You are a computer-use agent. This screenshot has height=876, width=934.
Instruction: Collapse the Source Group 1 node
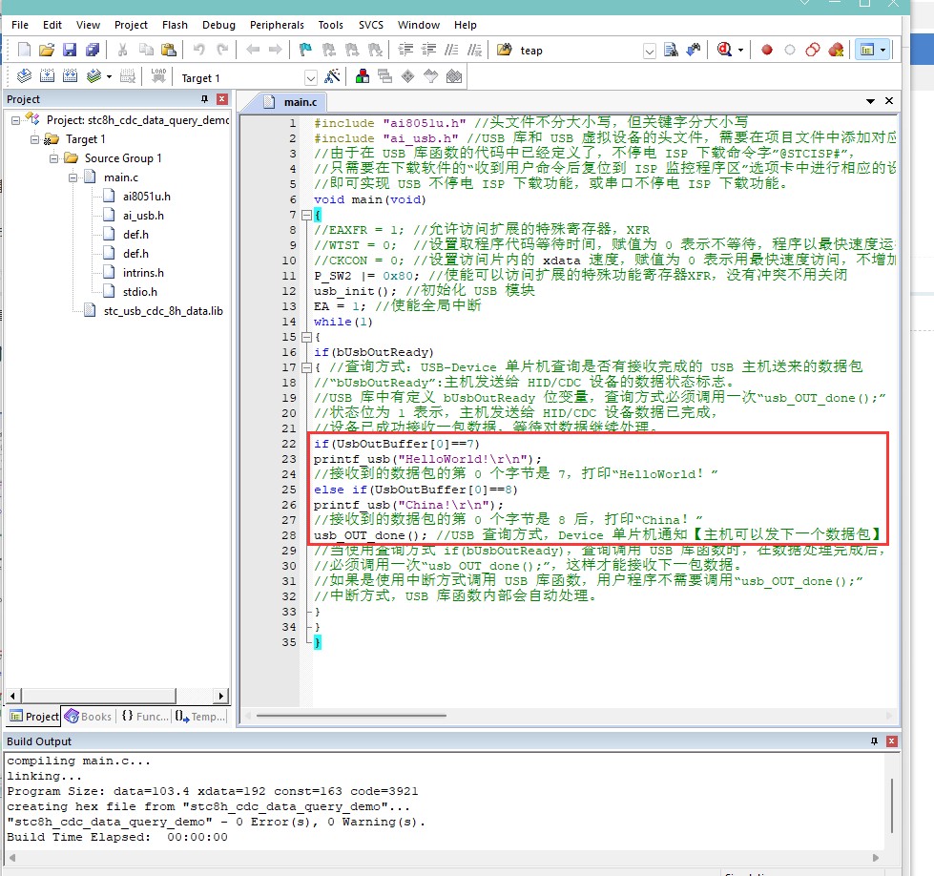pyautogui.click(x=53, y=158)
